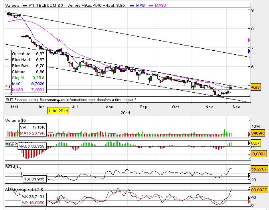Image resolution: width=269 pixels, height=210 pixels.
Task: Click the yellow 1 Jul 2011 date label
Action: (58, 111)
